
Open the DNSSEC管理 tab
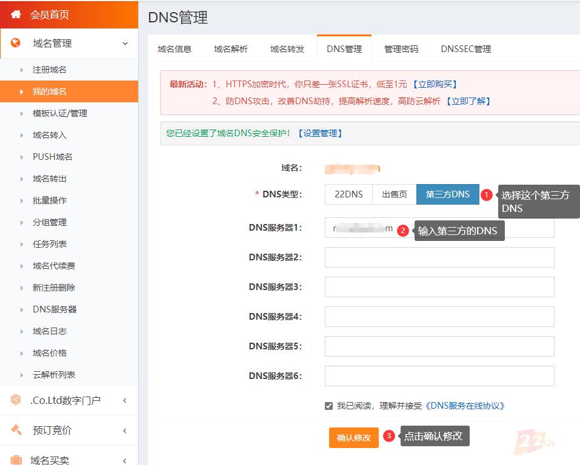[x=465, y=49]
